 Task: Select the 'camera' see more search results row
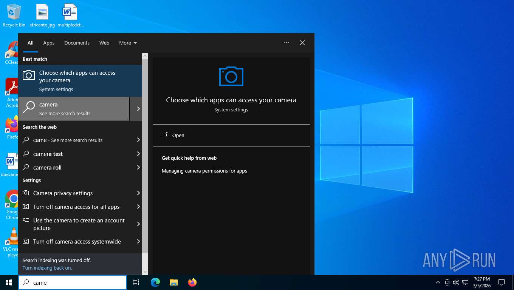(x=74, y=109)
